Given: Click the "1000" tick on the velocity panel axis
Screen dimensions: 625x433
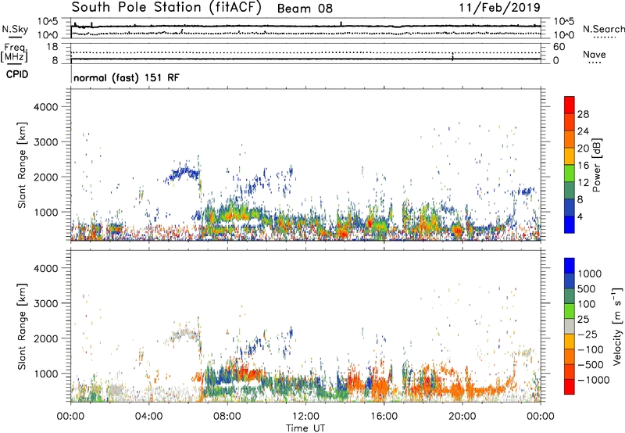Looking at the screenshot, I should pos(45,374).
